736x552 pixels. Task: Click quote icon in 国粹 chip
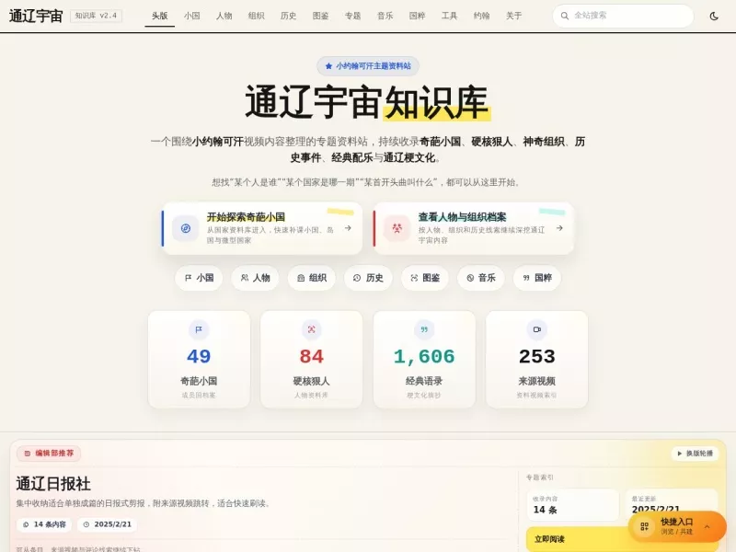(x=526, y=278)
